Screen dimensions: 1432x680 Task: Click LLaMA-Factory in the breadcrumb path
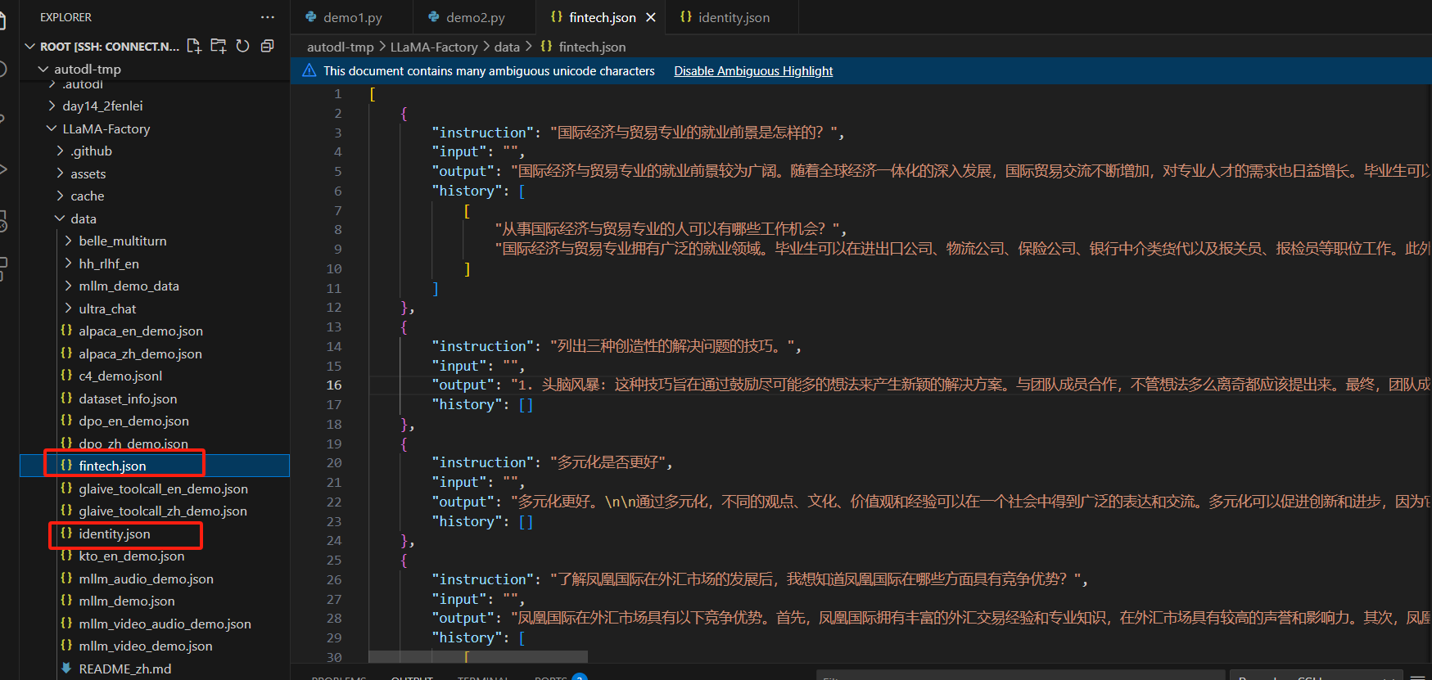(x=434, y=47)
